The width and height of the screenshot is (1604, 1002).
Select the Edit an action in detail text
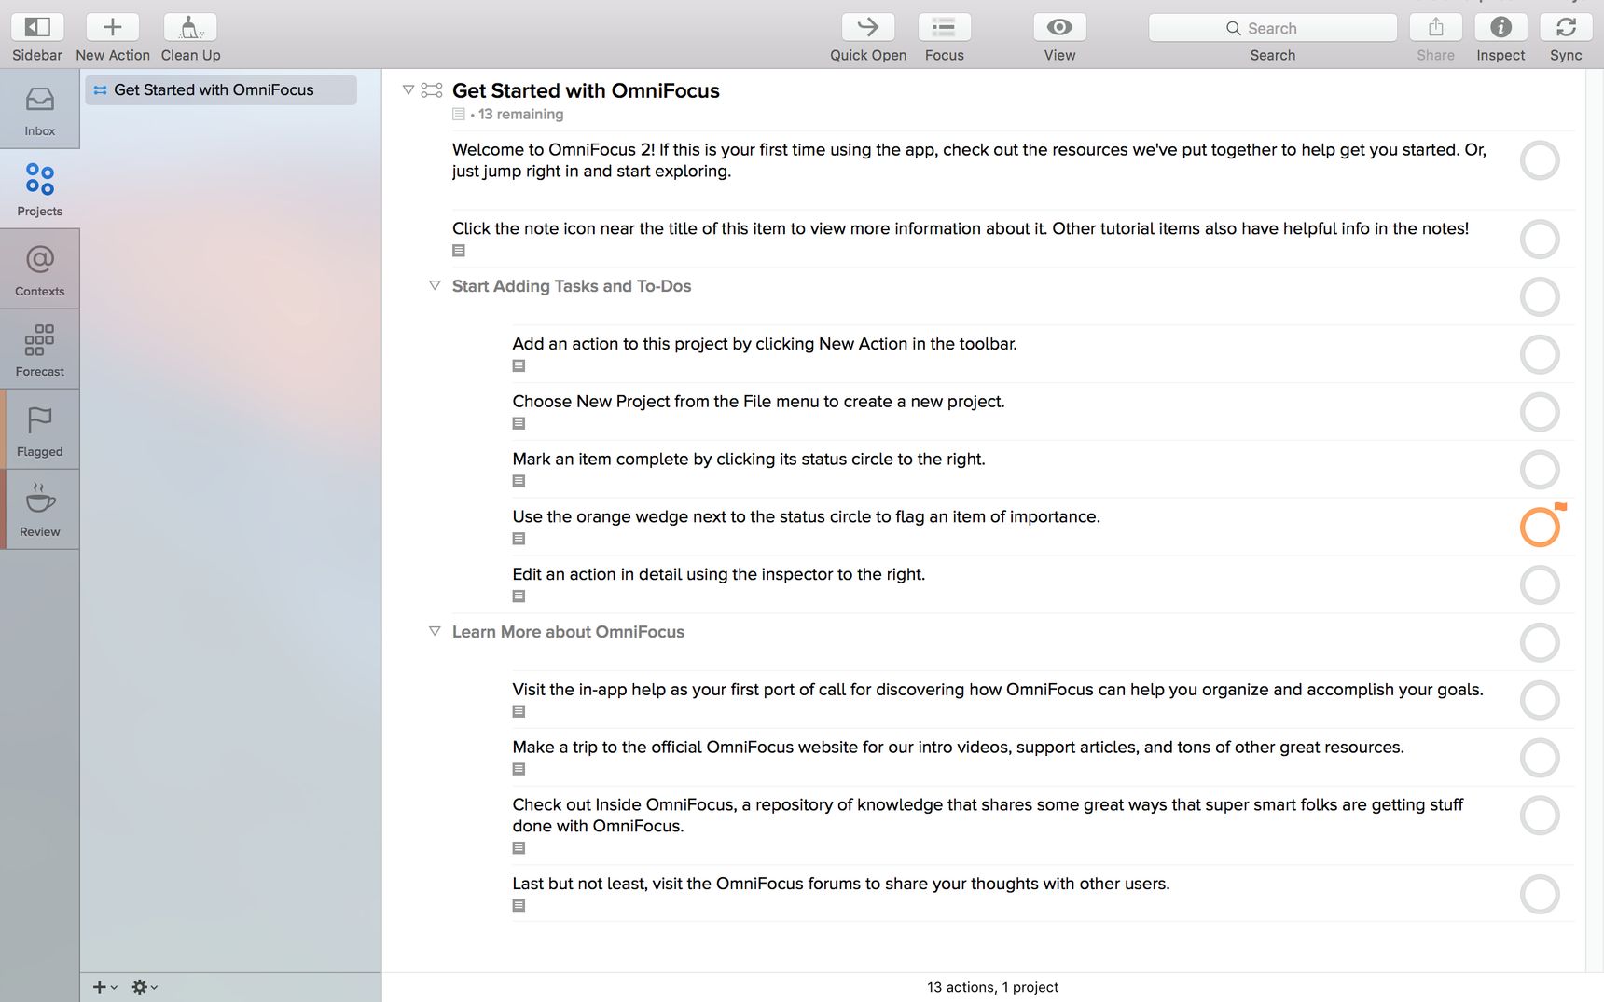pyautogui.click(x=718, y=574)
